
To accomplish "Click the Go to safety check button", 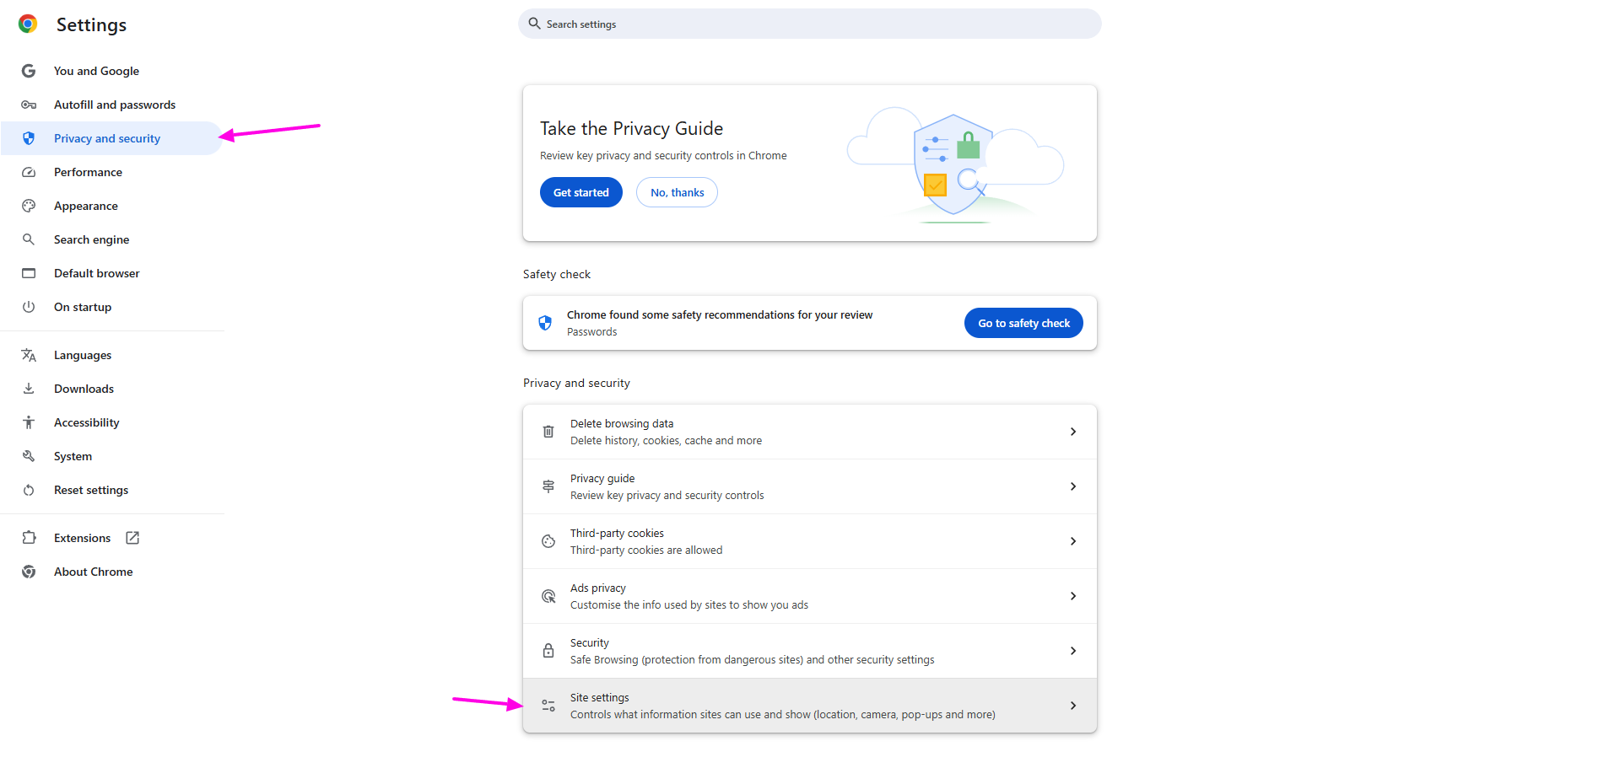I will tap(1023, 323).
